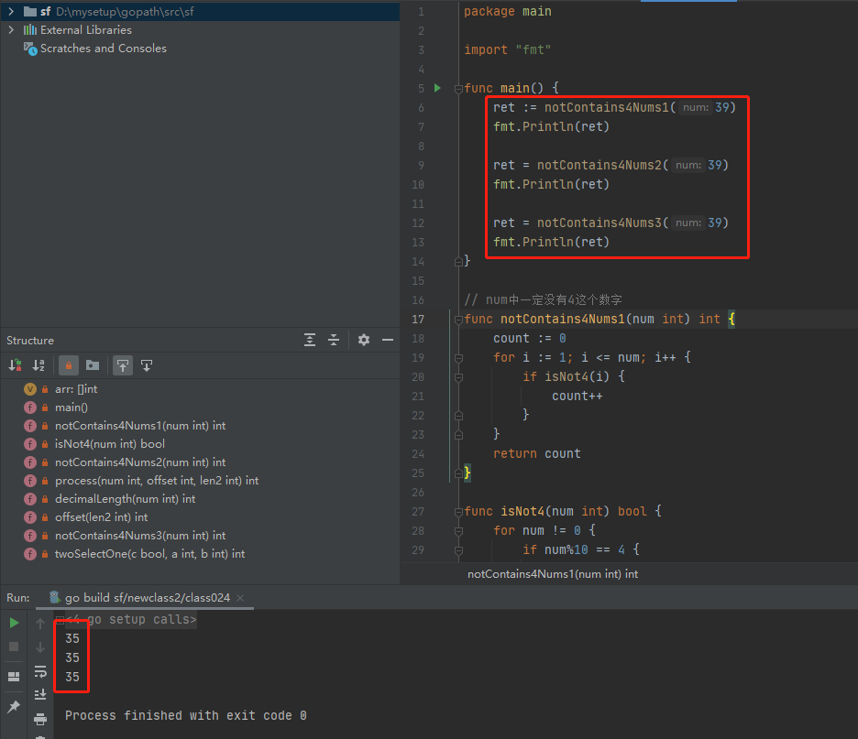The height and width of the screenshot is (739, 858).
Task: Click breadcrumb notContains4Nums1(num int) int
Action: (x=553, y=574)
